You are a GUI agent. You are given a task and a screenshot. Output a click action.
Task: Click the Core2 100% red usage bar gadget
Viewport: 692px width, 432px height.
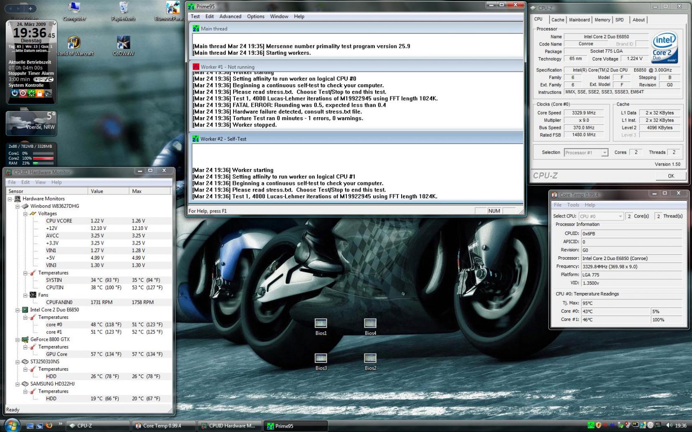43,159
